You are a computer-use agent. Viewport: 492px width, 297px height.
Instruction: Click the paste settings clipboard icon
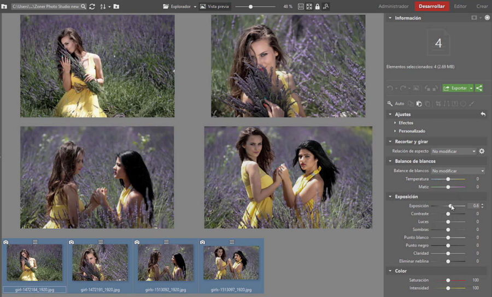tap(419, 104)
